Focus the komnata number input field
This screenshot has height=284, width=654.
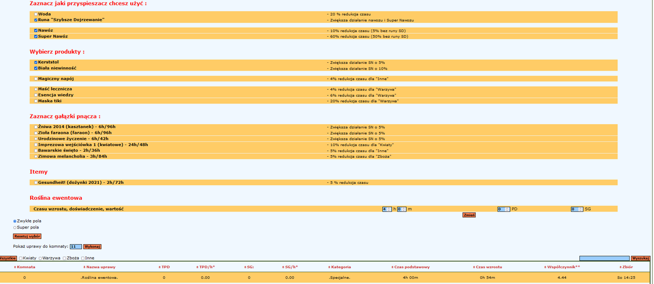coord(76,247)
